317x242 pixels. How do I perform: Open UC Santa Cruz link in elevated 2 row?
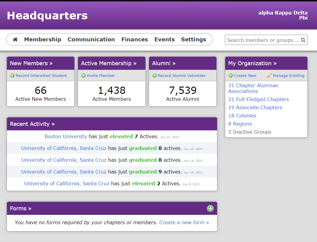point(67,184)
